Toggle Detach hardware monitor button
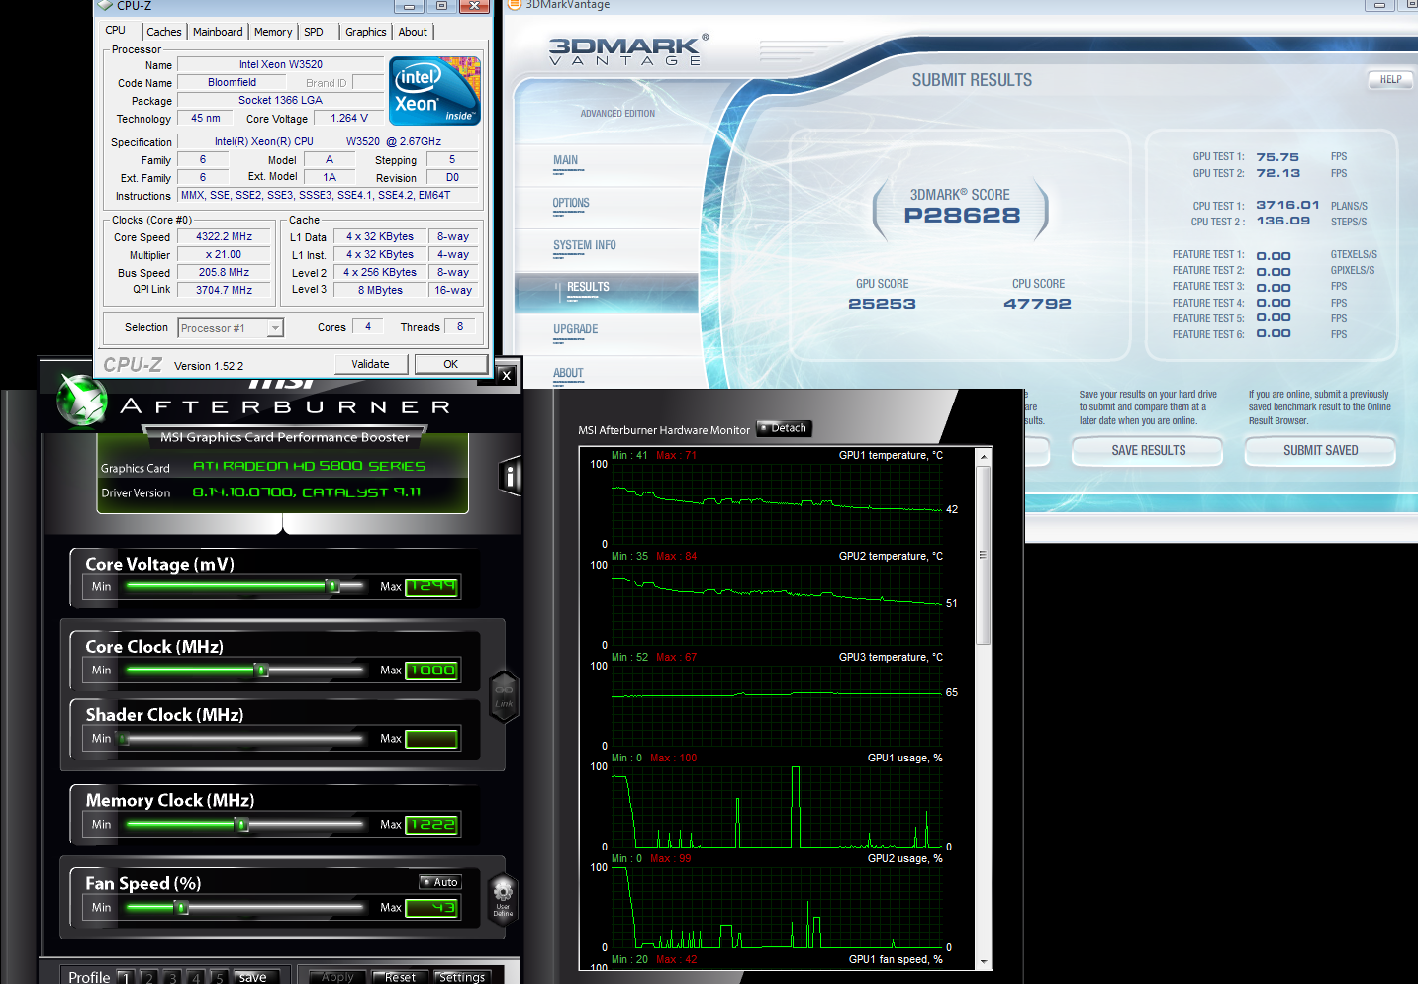1418x984 pixels. click(x=784, y=428)
